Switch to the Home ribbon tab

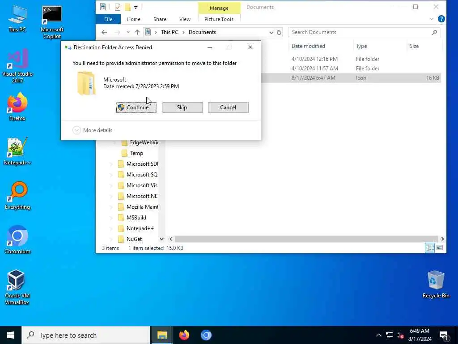133,19
